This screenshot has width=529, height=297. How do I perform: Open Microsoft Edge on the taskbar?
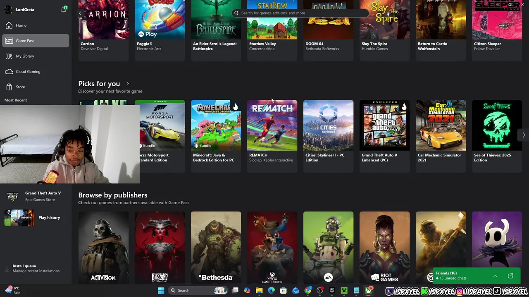[x=271, y=290]
